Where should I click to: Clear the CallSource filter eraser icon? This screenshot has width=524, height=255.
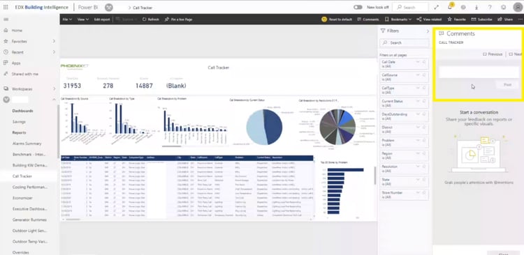click(424, 75)
